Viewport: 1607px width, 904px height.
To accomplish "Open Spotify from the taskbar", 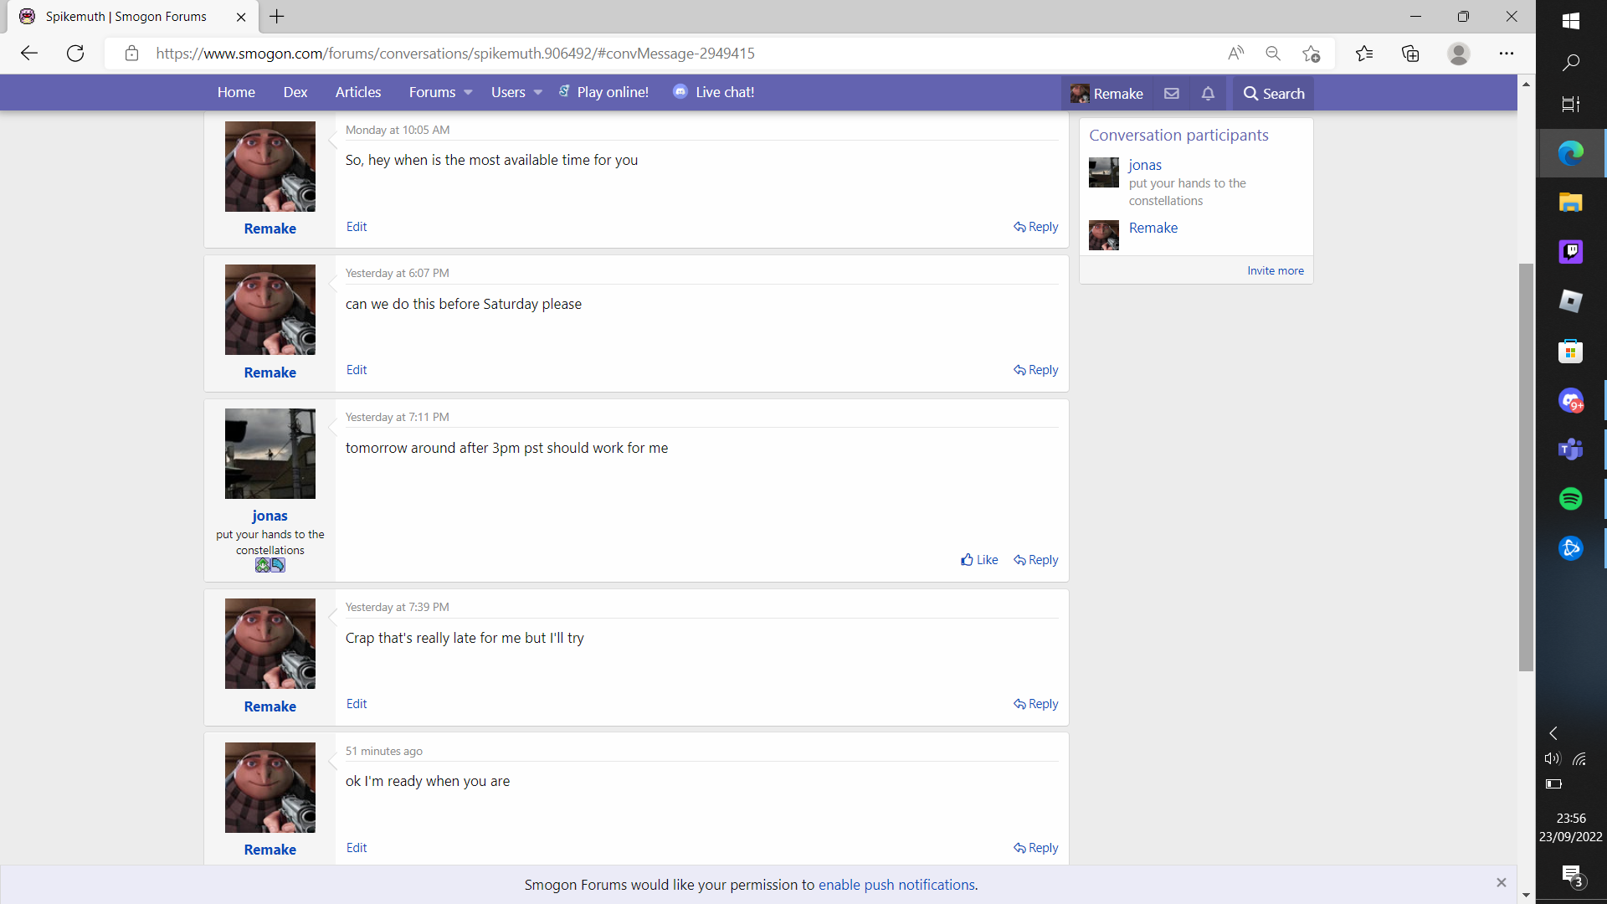I will pyautogui.click(x=1570, y=499).
